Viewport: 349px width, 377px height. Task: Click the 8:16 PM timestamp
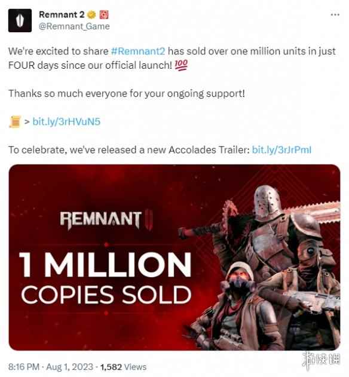[x=23, y=367]
